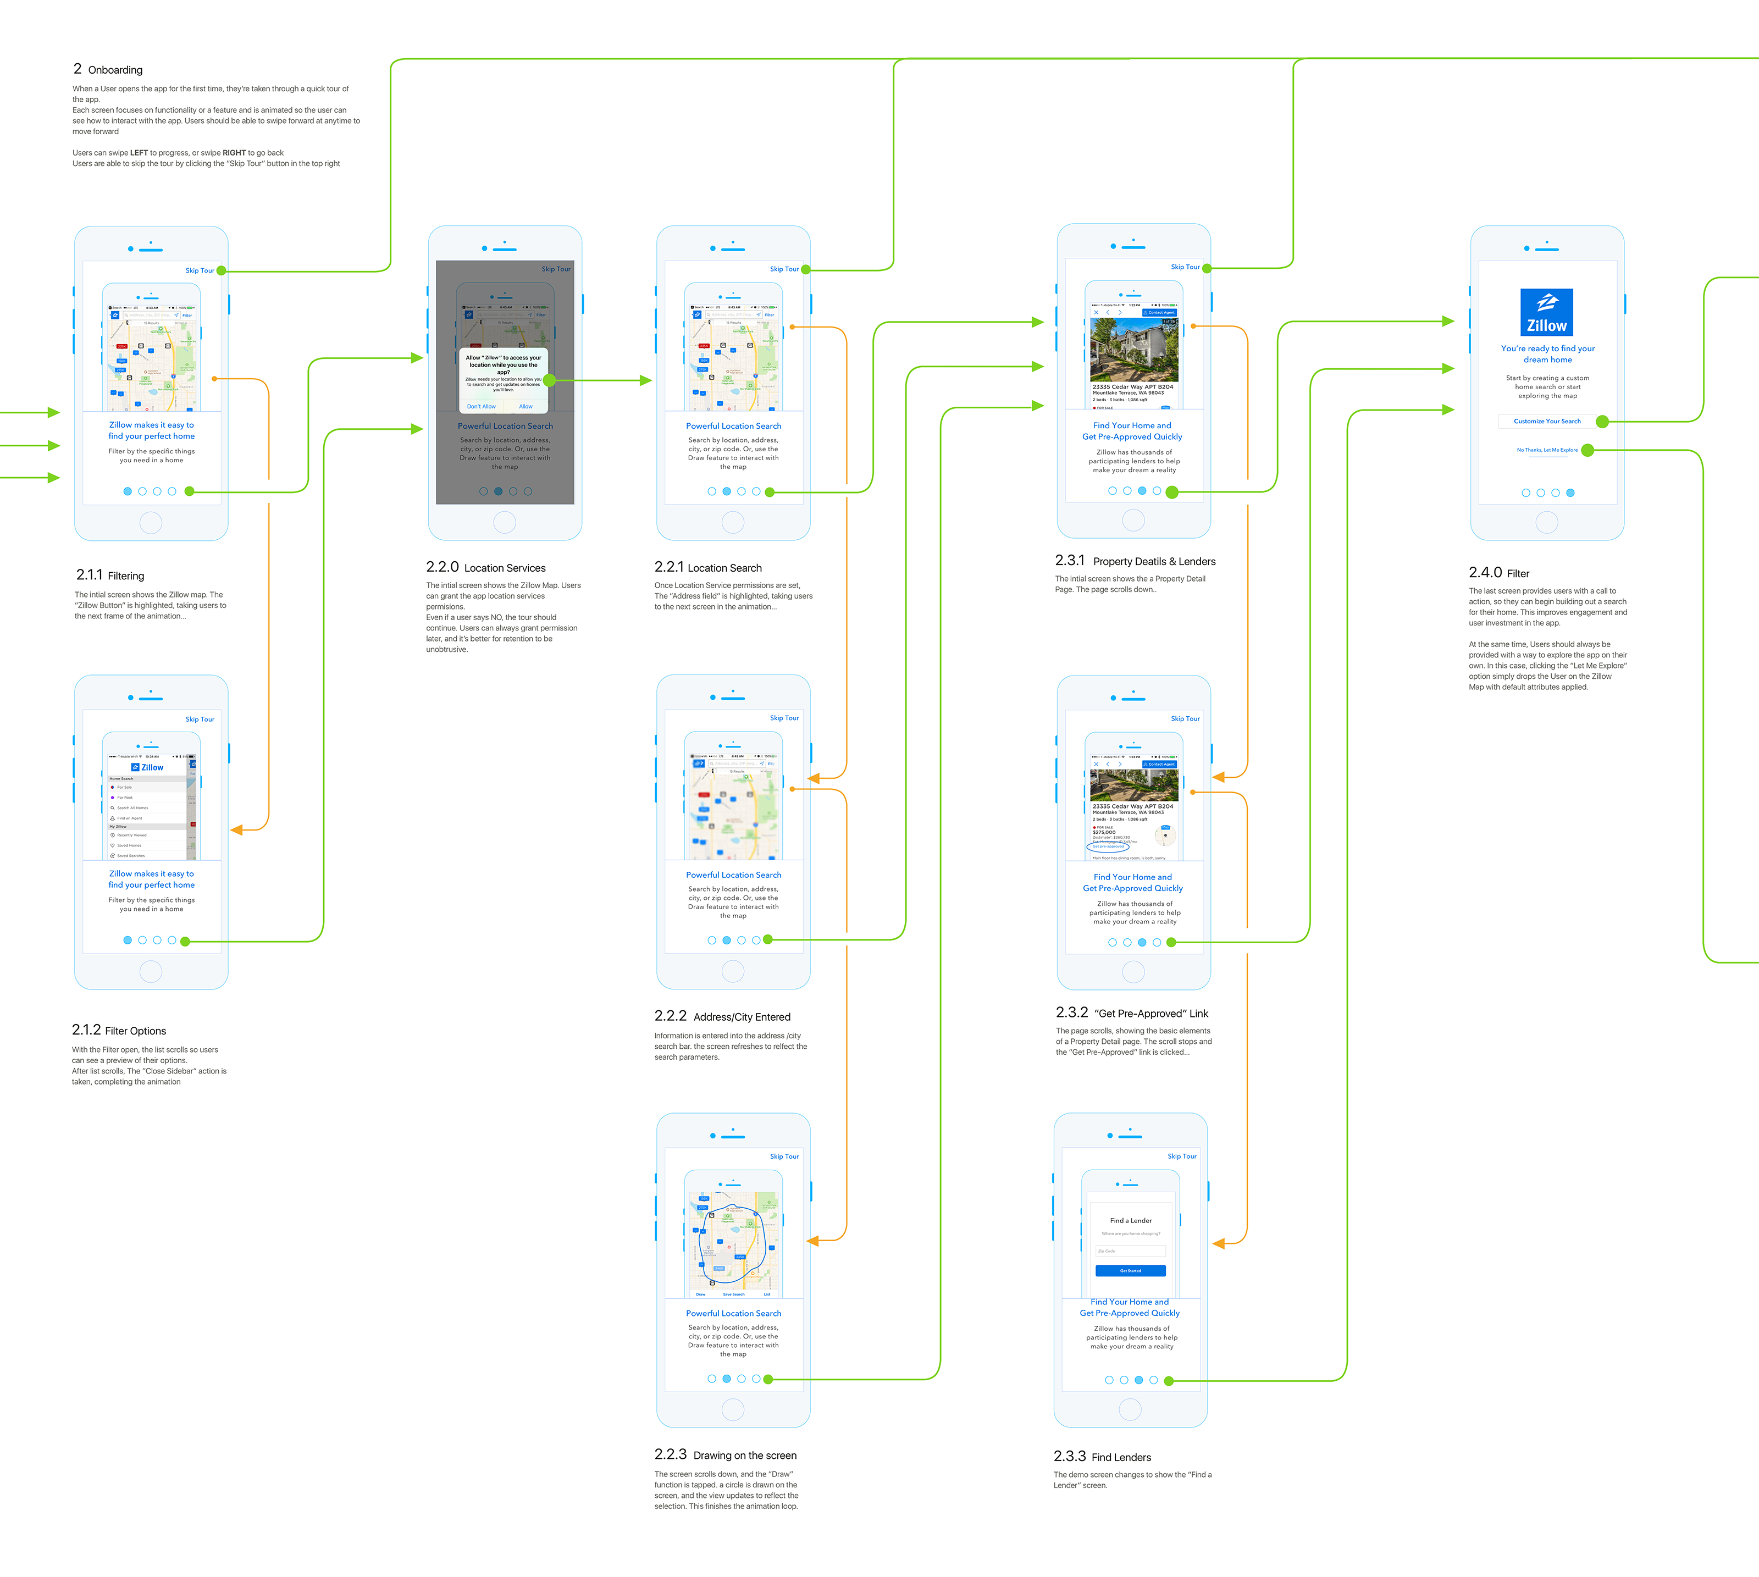Click the Zillow logo on the 2.4.0 screen
The height and width of the screenshot is (1577, 1759).
point(1547,312)
